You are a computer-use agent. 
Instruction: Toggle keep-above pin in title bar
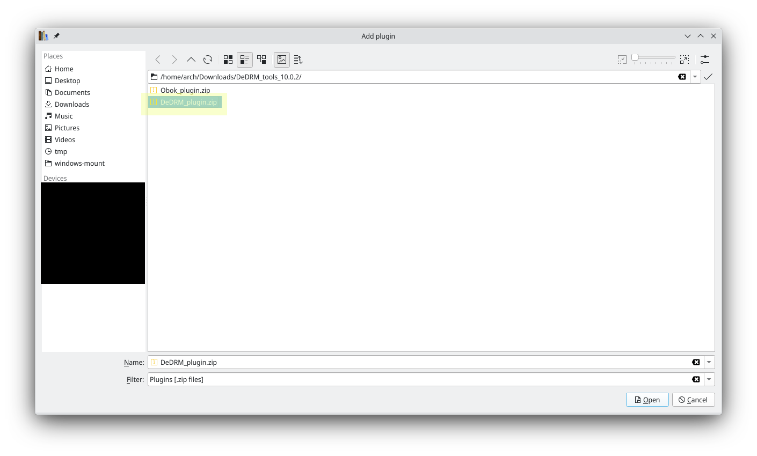point(56,36)
